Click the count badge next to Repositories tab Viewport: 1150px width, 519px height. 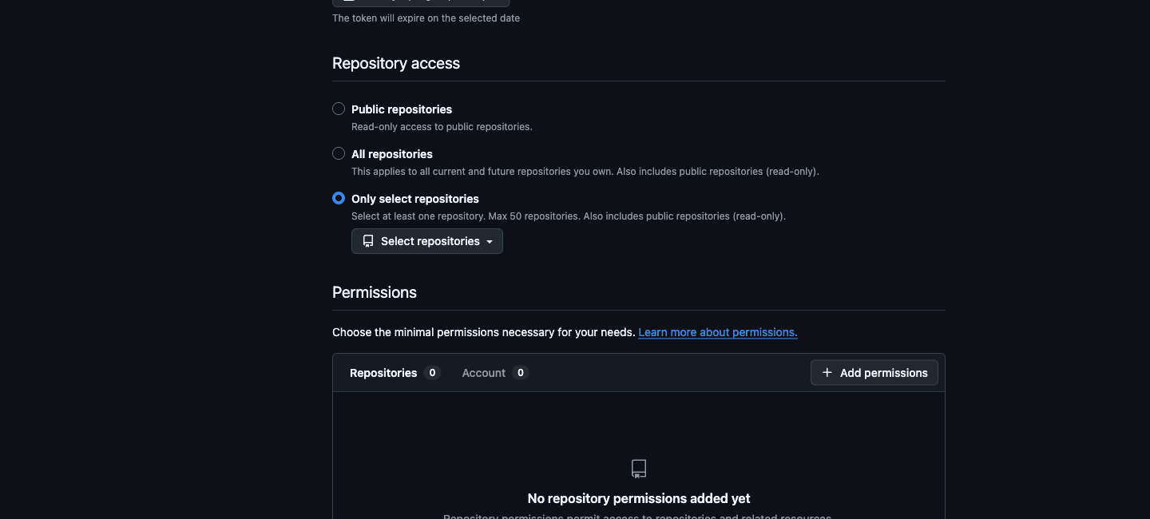(x=432, y=373)
